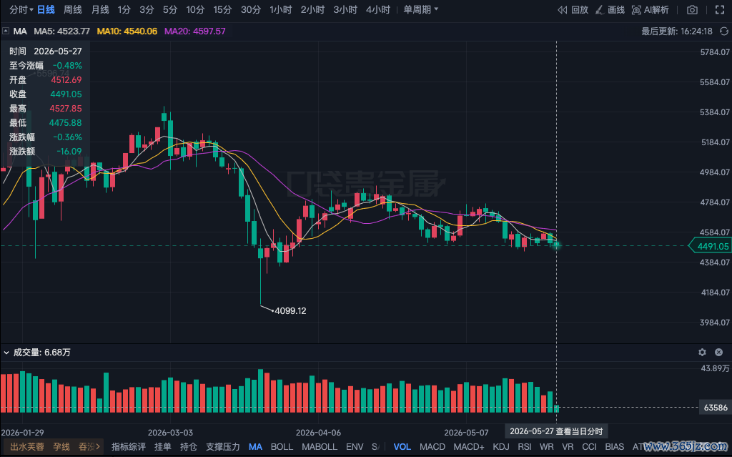Enable the MACD sub-indicator

click(x=432, y=447)
